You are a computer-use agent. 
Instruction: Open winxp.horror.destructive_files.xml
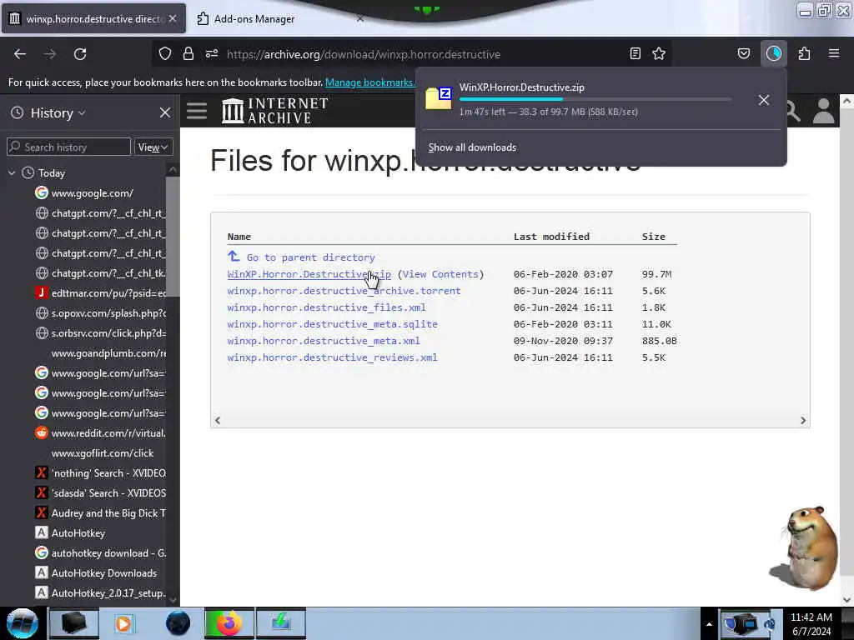(x=326, y=307)
